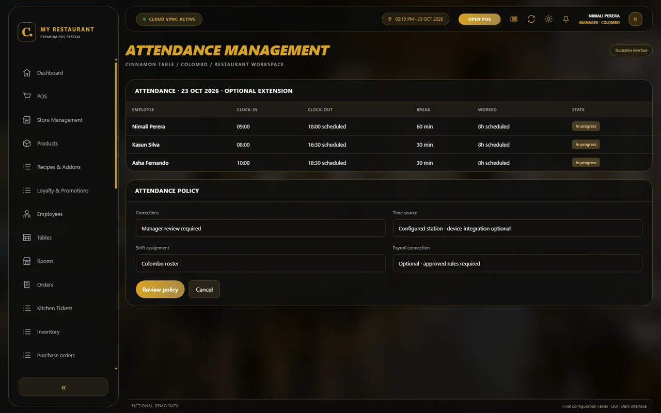Click the Illustrative interface tag

coord(631,50)
